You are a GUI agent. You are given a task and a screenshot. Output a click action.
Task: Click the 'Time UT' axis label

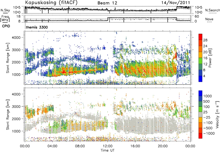(x=108, y=150)
